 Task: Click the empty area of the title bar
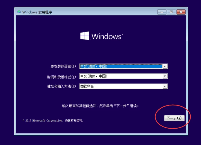pos(103,12)
